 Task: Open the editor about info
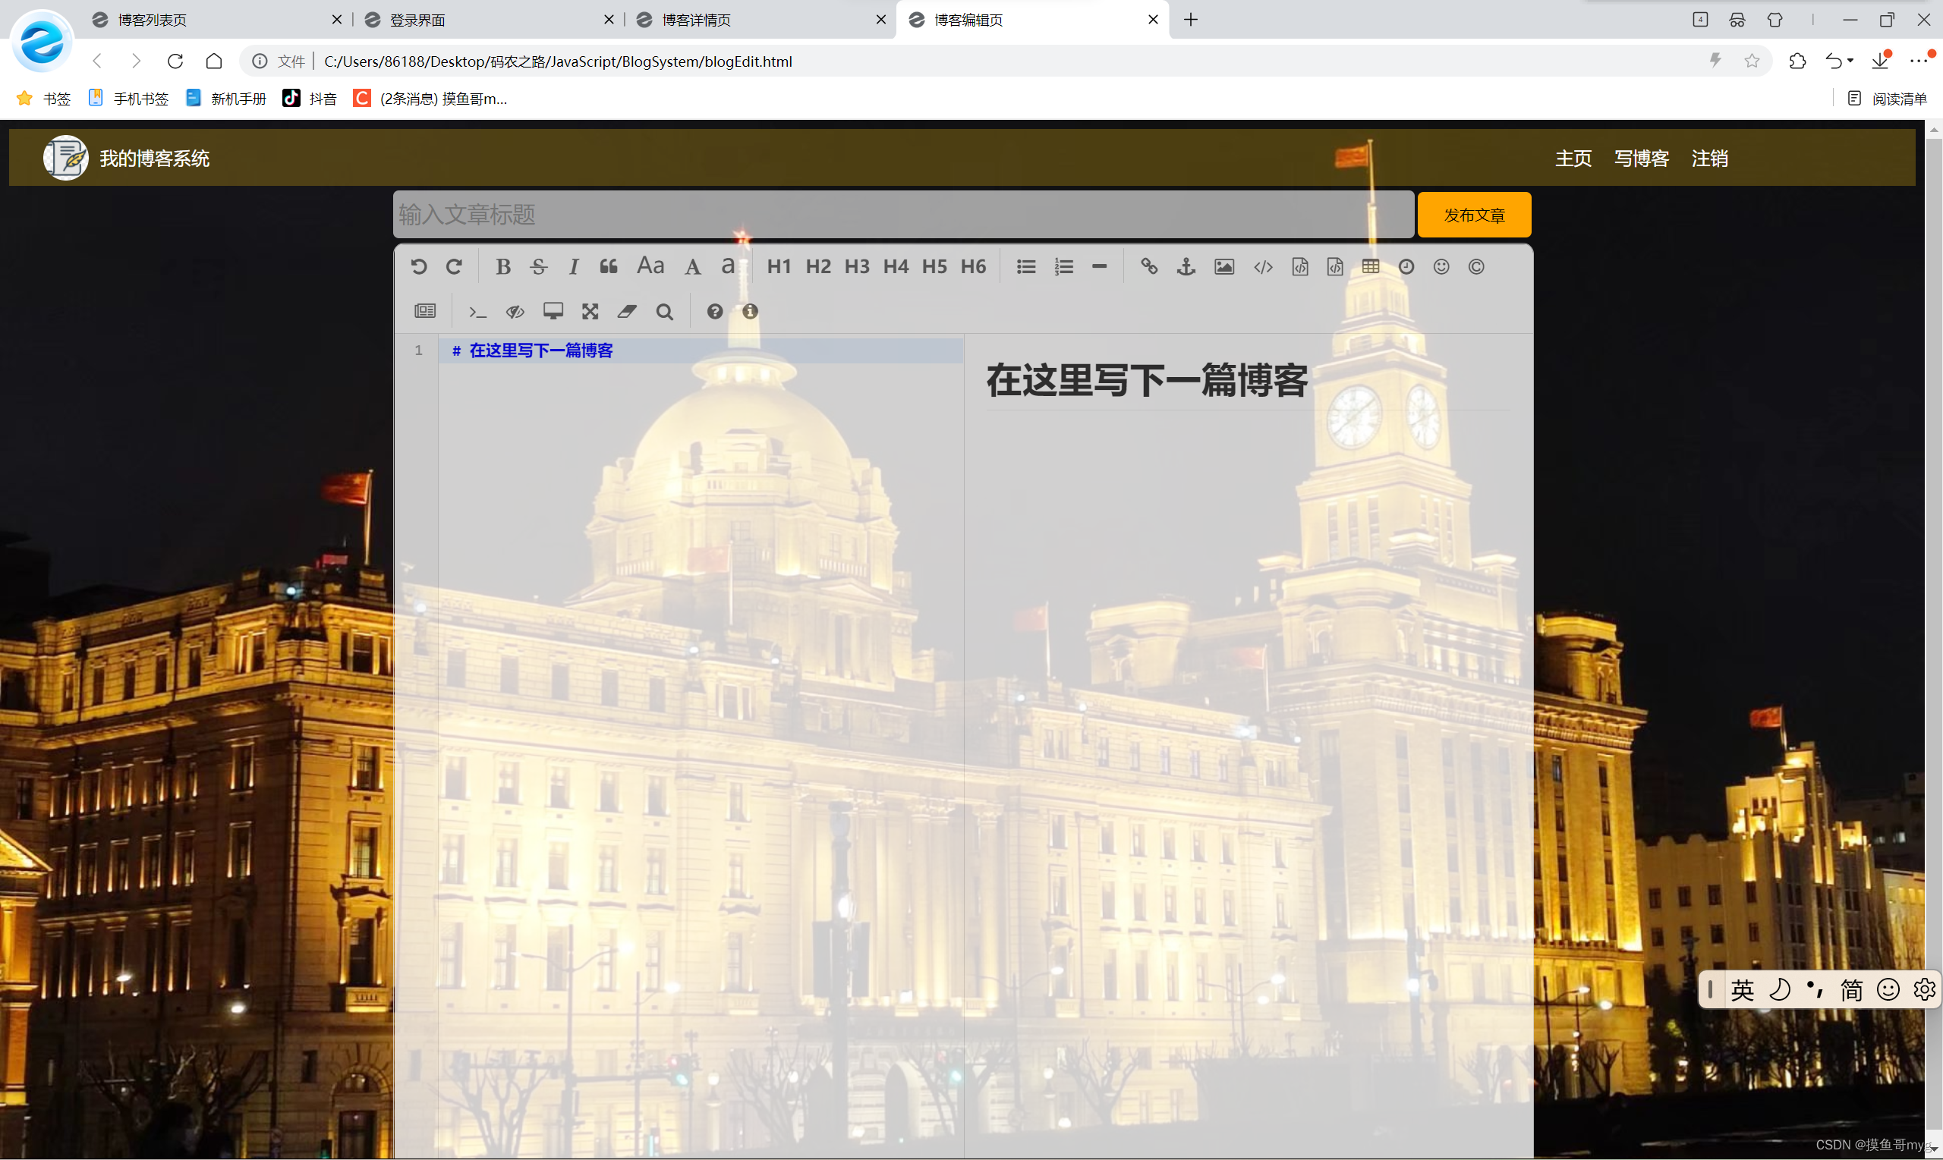click(x=750, y=311)
